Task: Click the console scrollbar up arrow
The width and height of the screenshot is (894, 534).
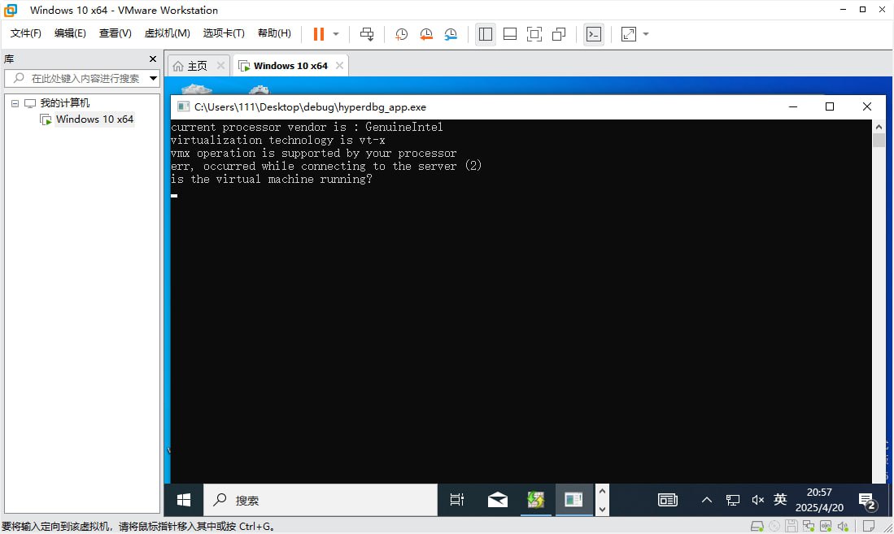Action: [879, 127]
